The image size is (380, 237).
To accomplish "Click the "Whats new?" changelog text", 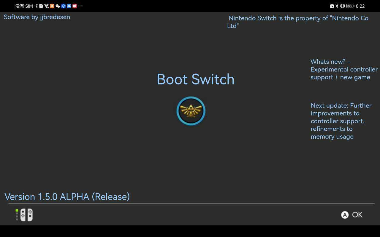I will coord(344,69).
